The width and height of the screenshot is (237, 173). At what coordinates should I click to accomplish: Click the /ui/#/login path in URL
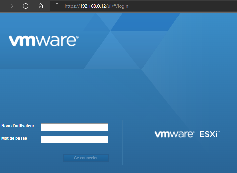[117, 6]
